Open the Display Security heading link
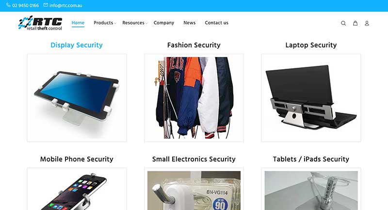Viewport: 388px width, 210px height. pyautogui.click(x=77, y=45)
